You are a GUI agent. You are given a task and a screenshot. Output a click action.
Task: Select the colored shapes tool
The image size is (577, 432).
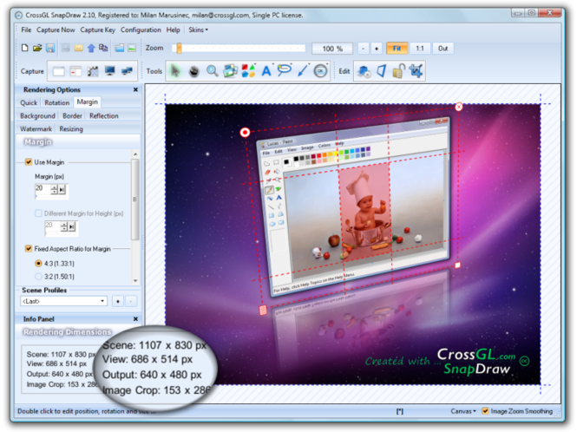248,71
